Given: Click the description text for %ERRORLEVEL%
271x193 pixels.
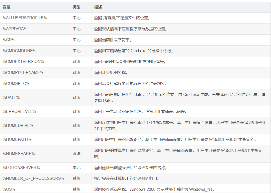Looking at the screenshot, I should (x=140, y=112).
